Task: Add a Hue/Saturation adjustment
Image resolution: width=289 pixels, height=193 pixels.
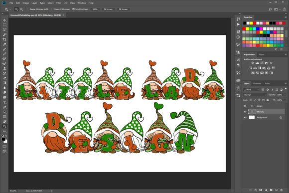Action: tap(250, 68)
